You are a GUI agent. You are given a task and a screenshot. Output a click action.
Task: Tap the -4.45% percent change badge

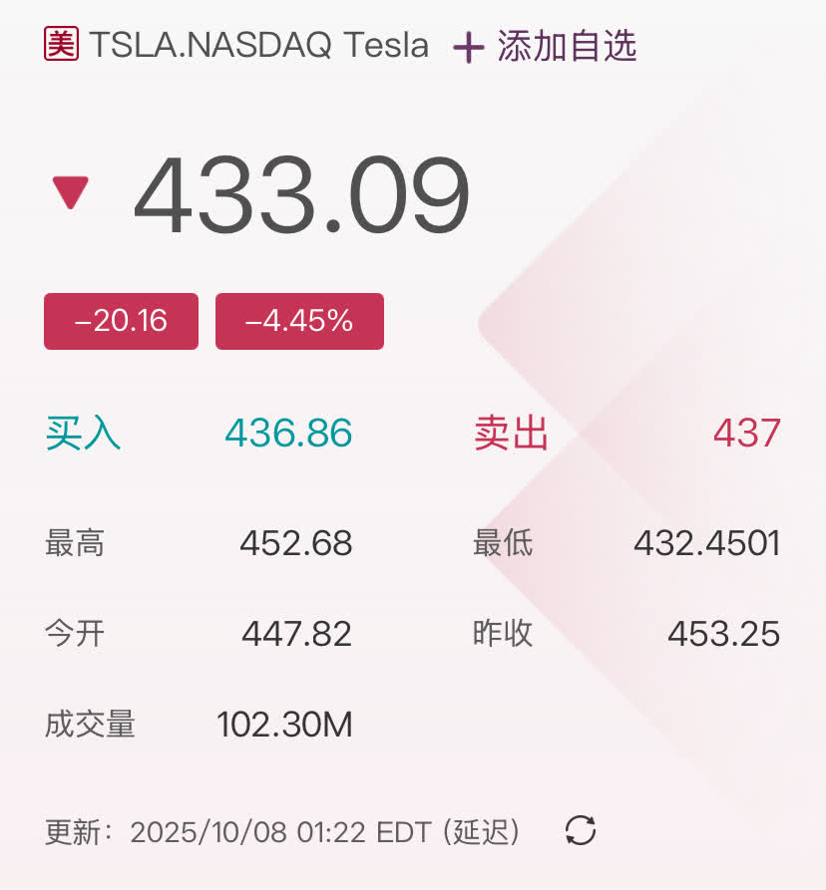coord(299,321)
